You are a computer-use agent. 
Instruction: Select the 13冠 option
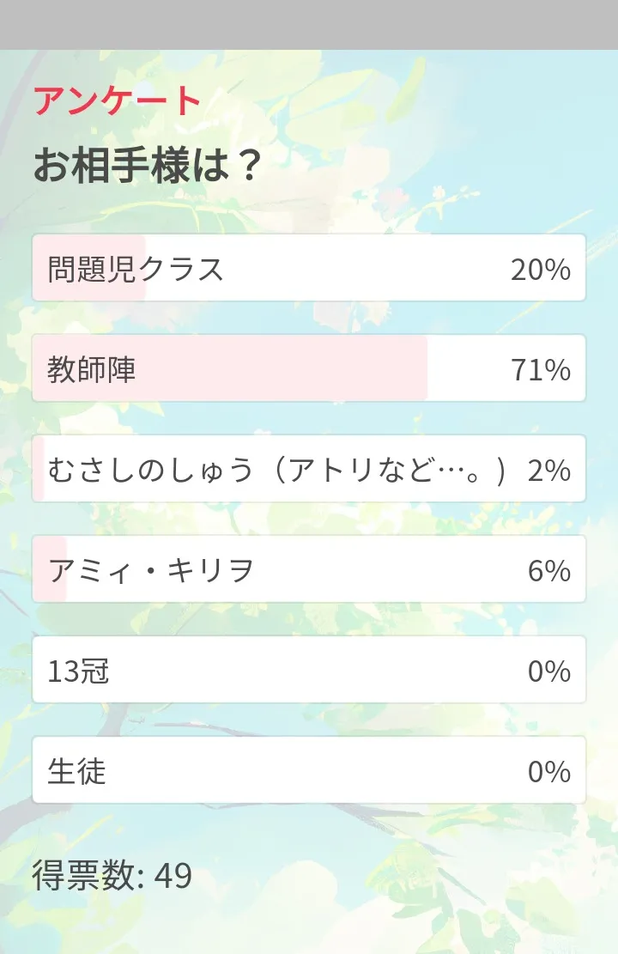click(x=79, y=671)
